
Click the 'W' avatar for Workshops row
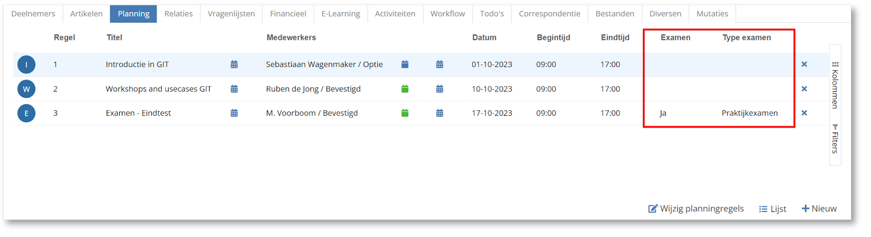[26, 89]
